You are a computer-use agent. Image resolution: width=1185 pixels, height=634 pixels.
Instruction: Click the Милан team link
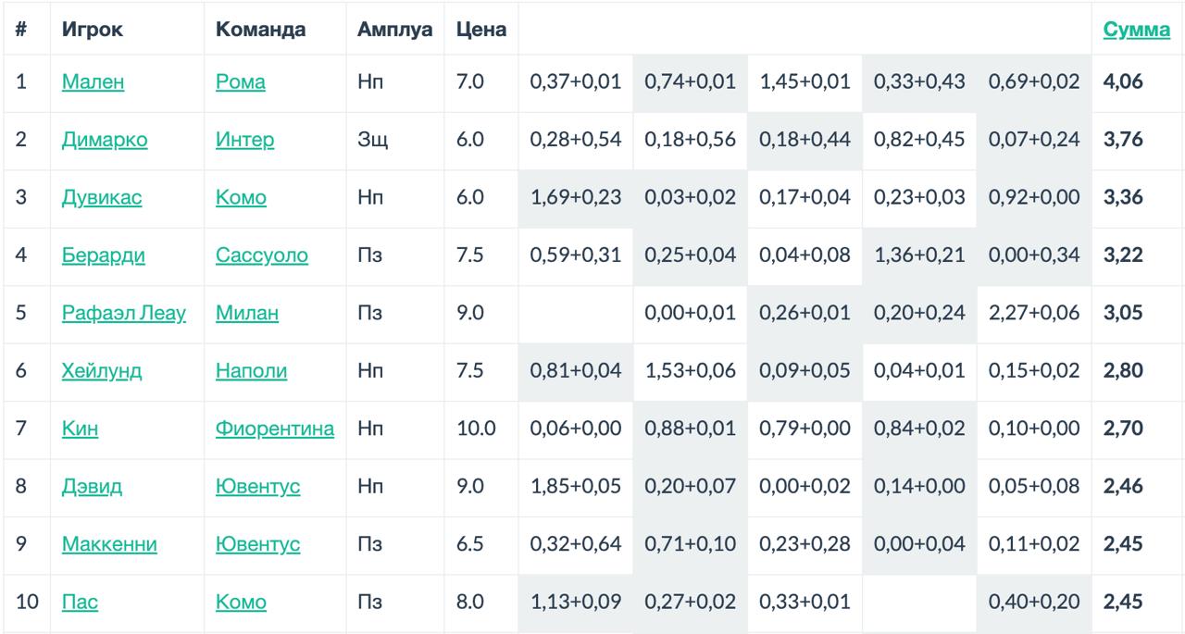click(x=246, y=313)
